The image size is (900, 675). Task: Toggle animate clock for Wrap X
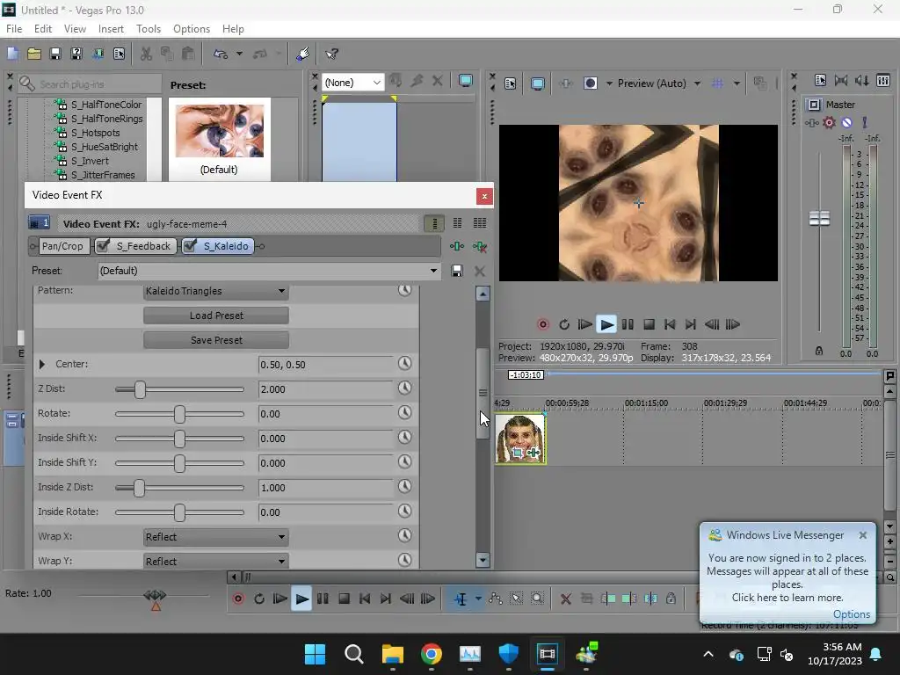click(404, 535)
